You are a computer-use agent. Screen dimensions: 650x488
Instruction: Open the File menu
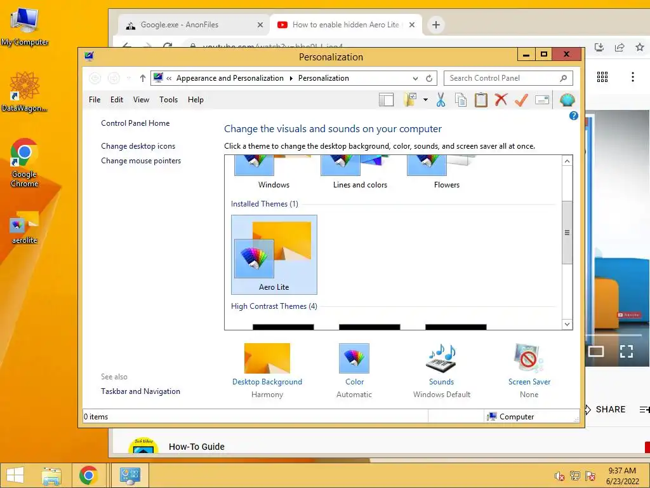95,100
